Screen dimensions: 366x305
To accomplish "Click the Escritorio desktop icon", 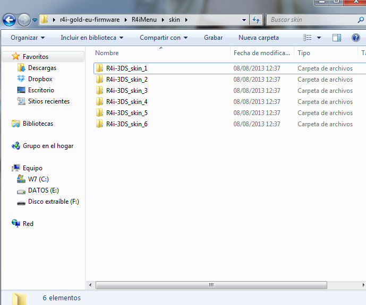I will [21, 90].
